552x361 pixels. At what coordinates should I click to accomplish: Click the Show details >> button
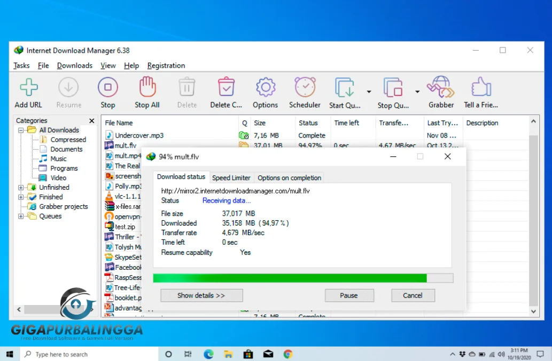201,295
